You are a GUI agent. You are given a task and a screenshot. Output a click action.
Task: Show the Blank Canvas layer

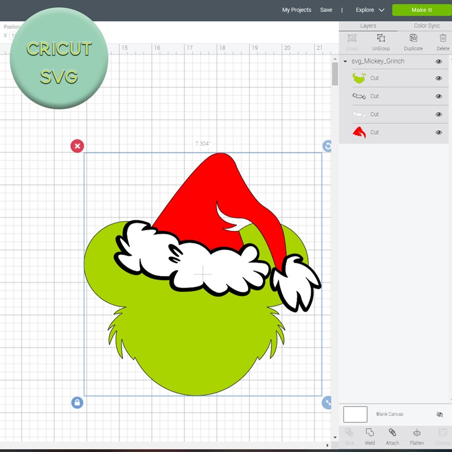pos(439,414)
